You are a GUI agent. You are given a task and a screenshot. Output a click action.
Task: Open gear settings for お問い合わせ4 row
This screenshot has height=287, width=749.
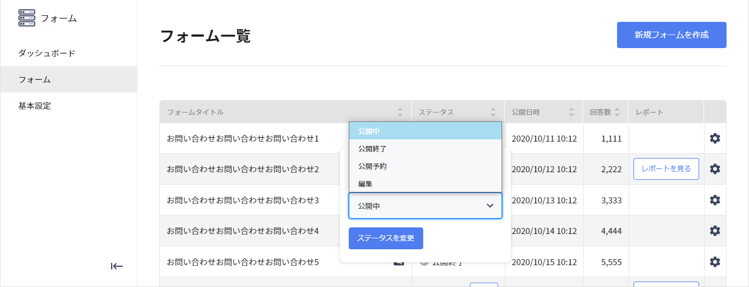[x=715, y=231]
